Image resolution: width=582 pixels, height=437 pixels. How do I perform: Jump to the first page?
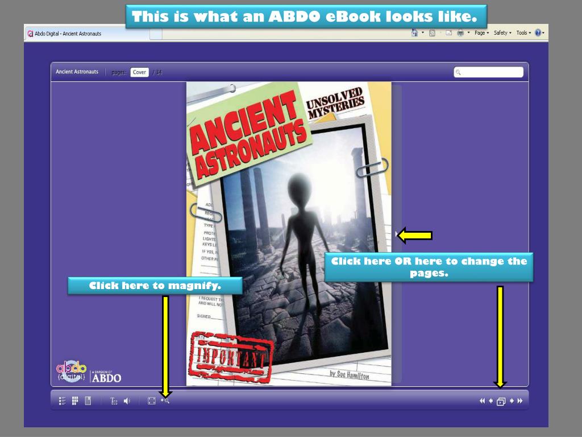tap(482, 401)
